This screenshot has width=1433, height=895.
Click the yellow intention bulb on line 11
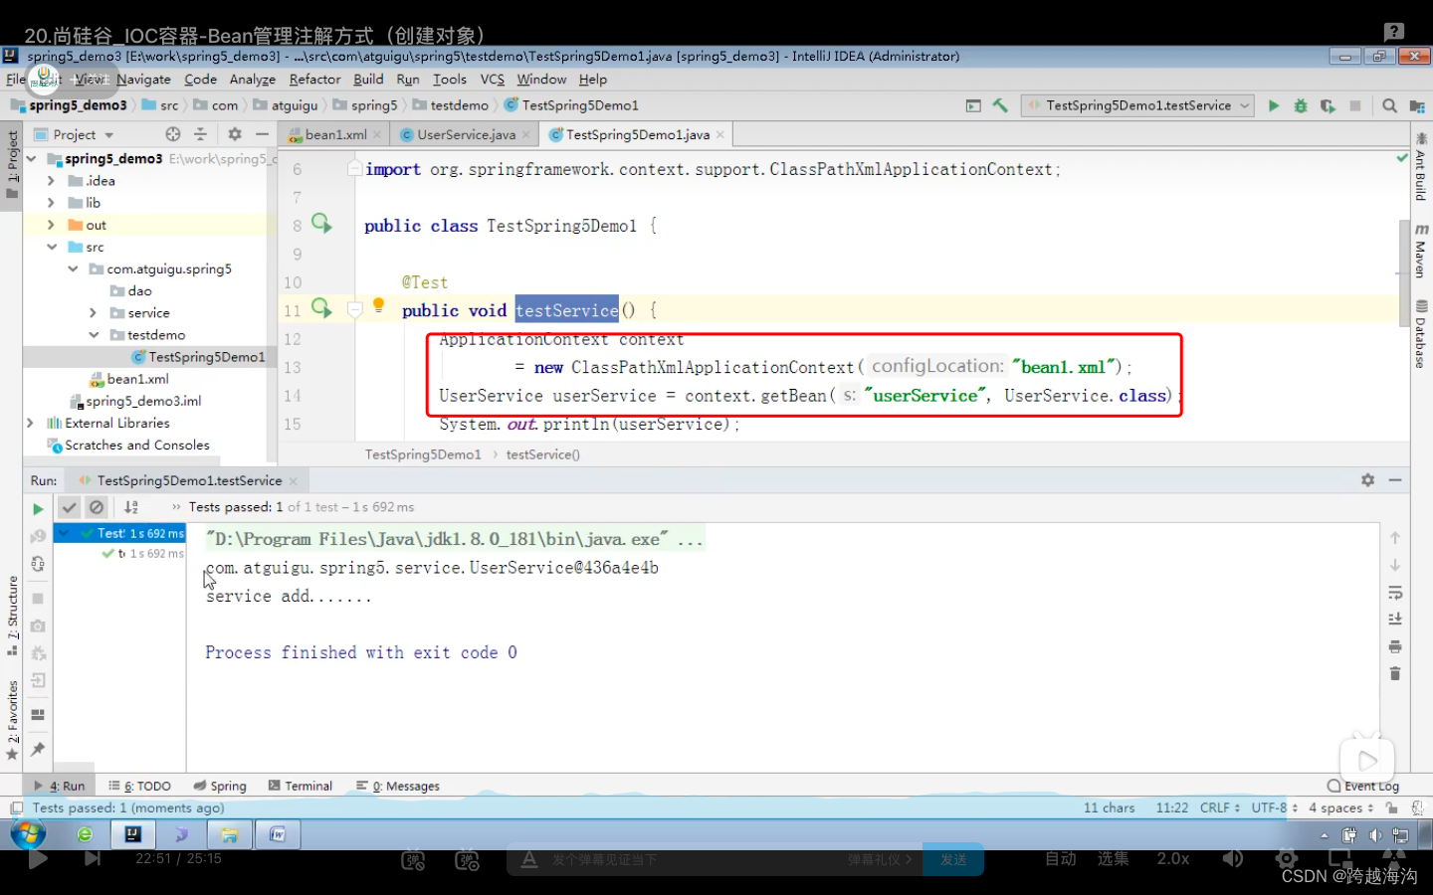point(378,305)
